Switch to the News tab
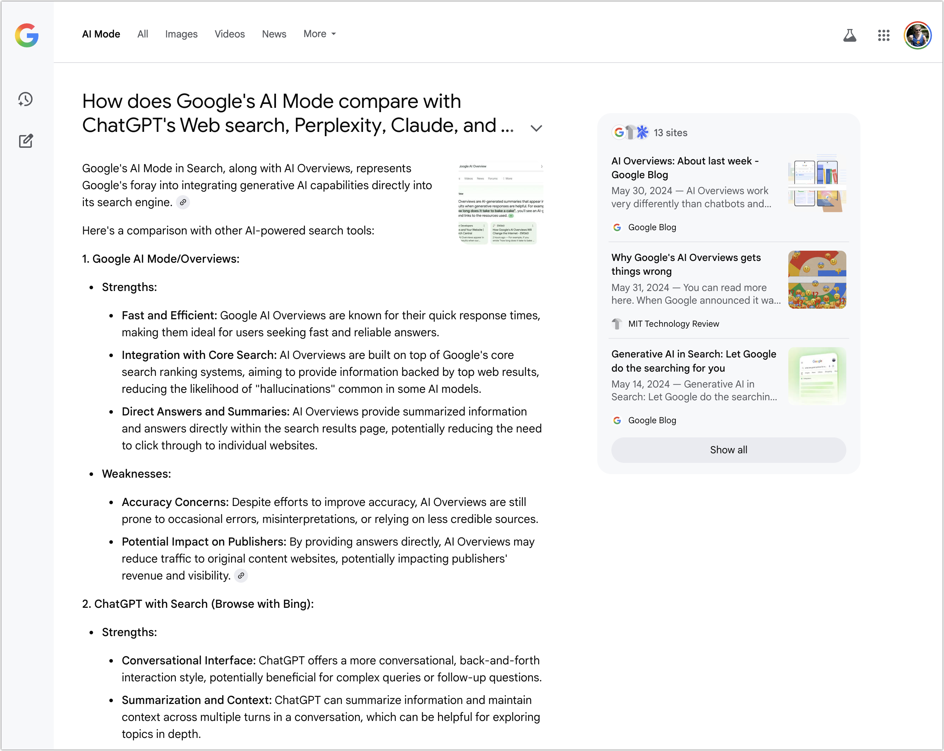Screen dimensions: 944x751 [x=274, y=34]
